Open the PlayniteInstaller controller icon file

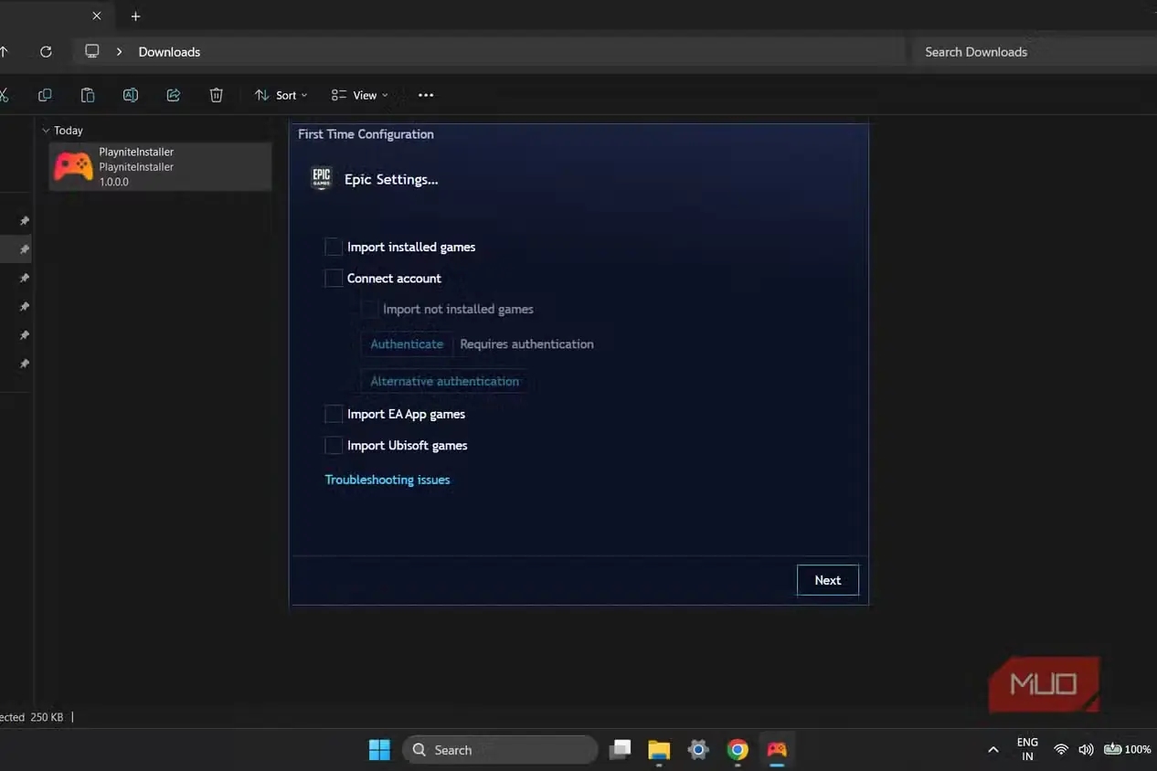(x=73, y=167)
